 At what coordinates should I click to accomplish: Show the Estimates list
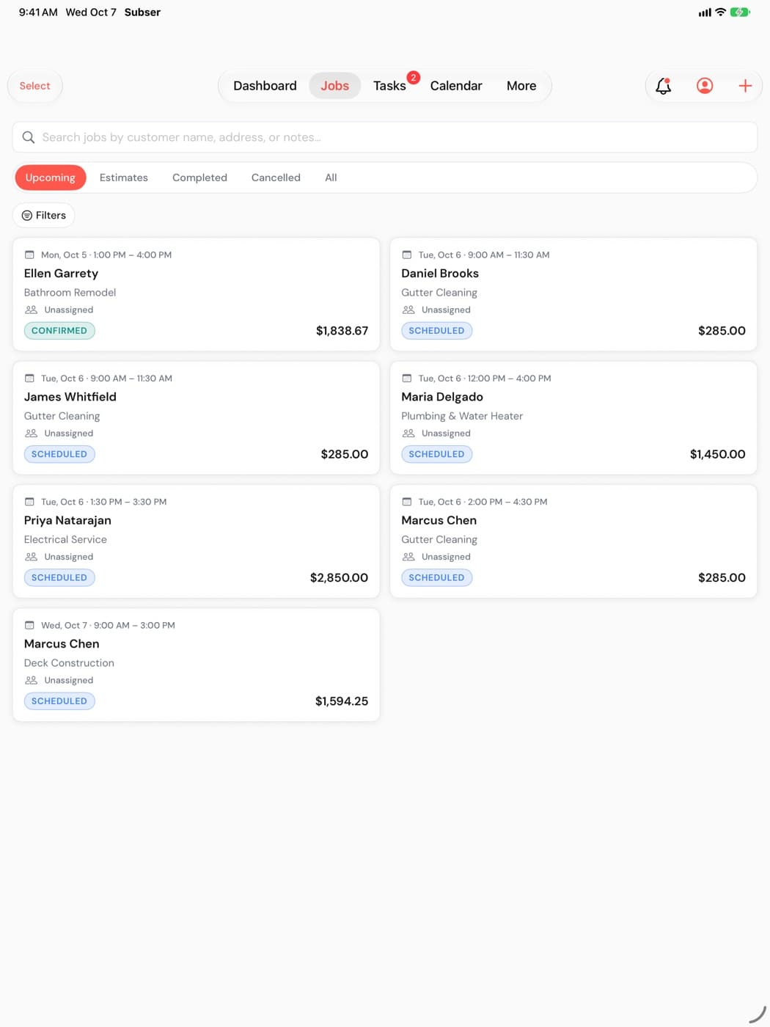(124, 178)
